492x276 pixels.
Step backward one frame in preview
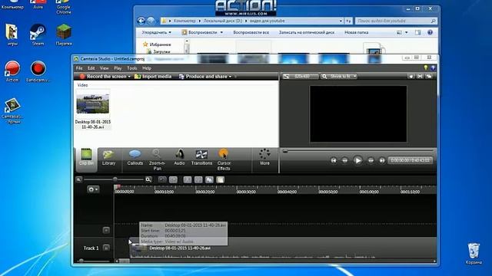[x=344, y=160]
